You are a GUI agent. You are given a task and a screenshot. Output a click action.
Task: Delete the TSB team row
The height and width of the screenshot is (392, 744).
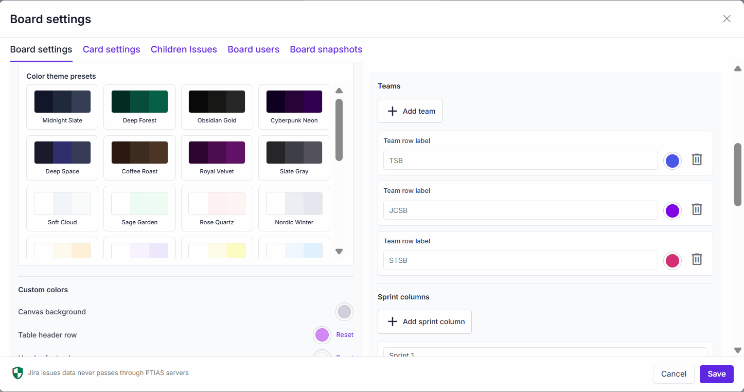[697, 159]
